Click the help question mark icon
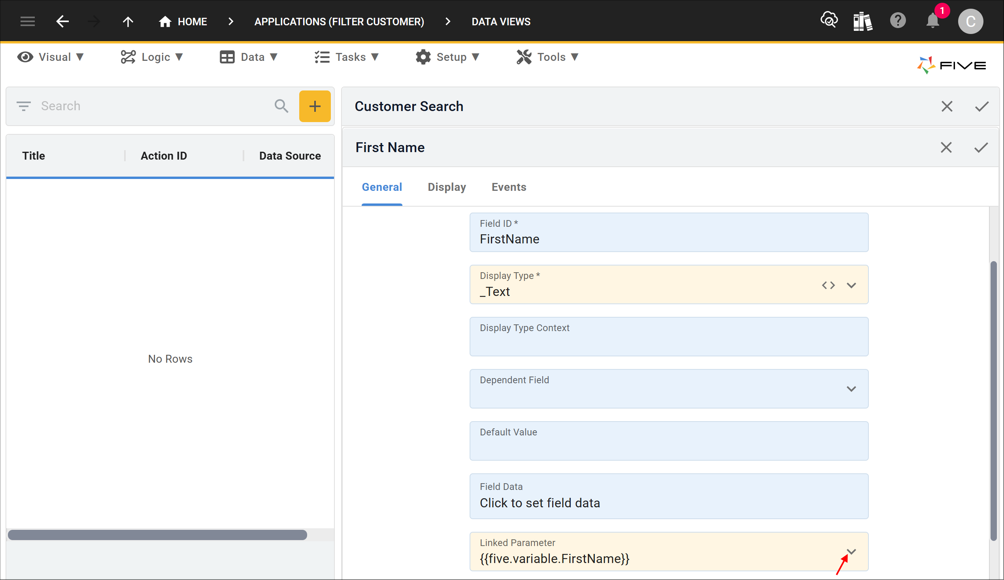Viewport: 1004px width, 580px height. [x=898, y=21]
